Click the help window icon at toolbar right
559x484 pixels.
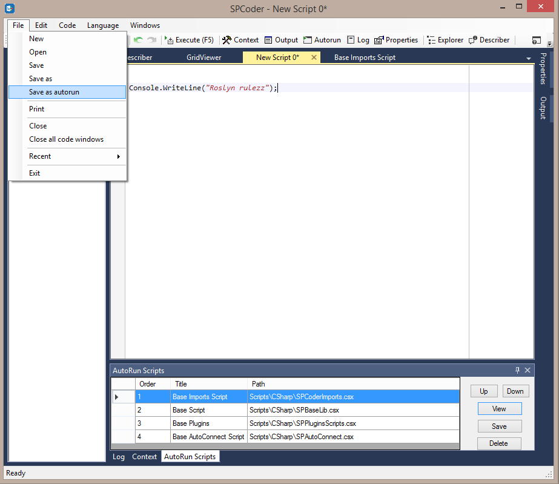coord(536,41)
